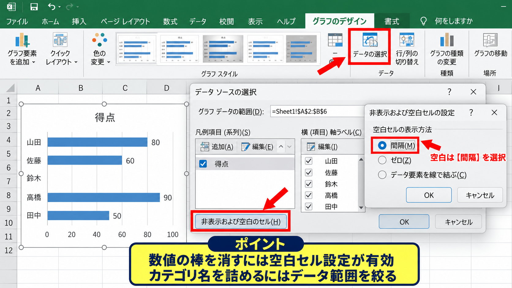Open グラフ要素を追加 menu
This screenshot has width=512, height=288.
tap(22, 49)
